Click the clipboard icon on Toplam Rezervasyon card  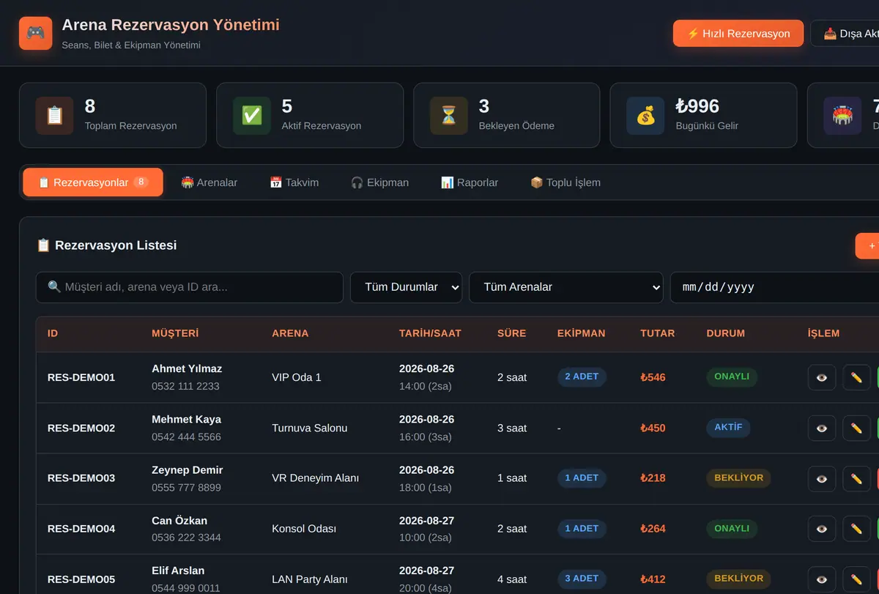click(x=55, y=115)
